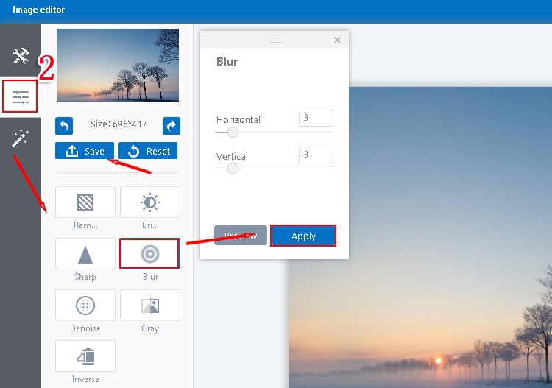Viewport: 552px width, 388px height.
Task: Apply the Gray filter icon
Action: (x=150, y=305)
